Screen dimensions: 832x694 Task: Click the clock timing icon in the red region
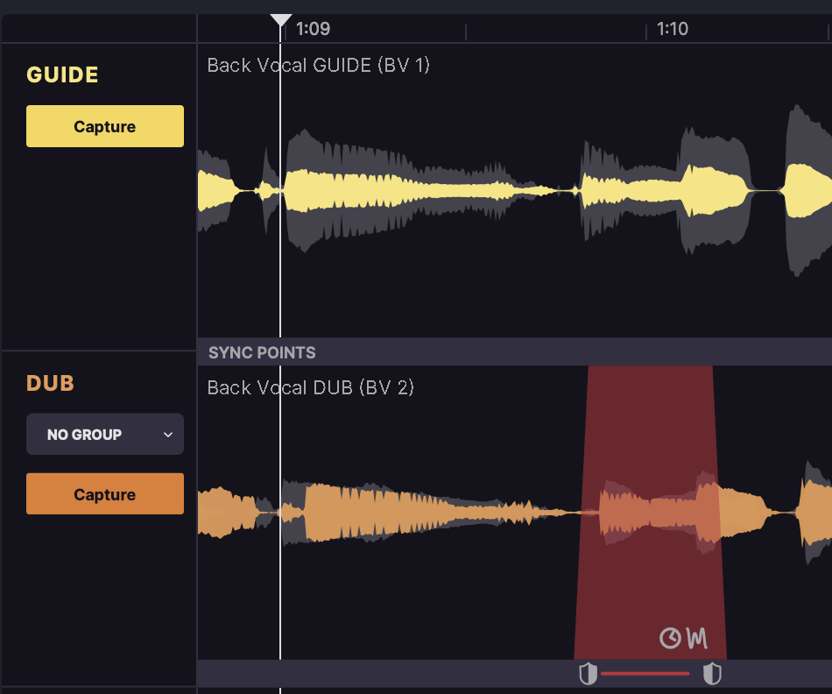click(670, 638)
